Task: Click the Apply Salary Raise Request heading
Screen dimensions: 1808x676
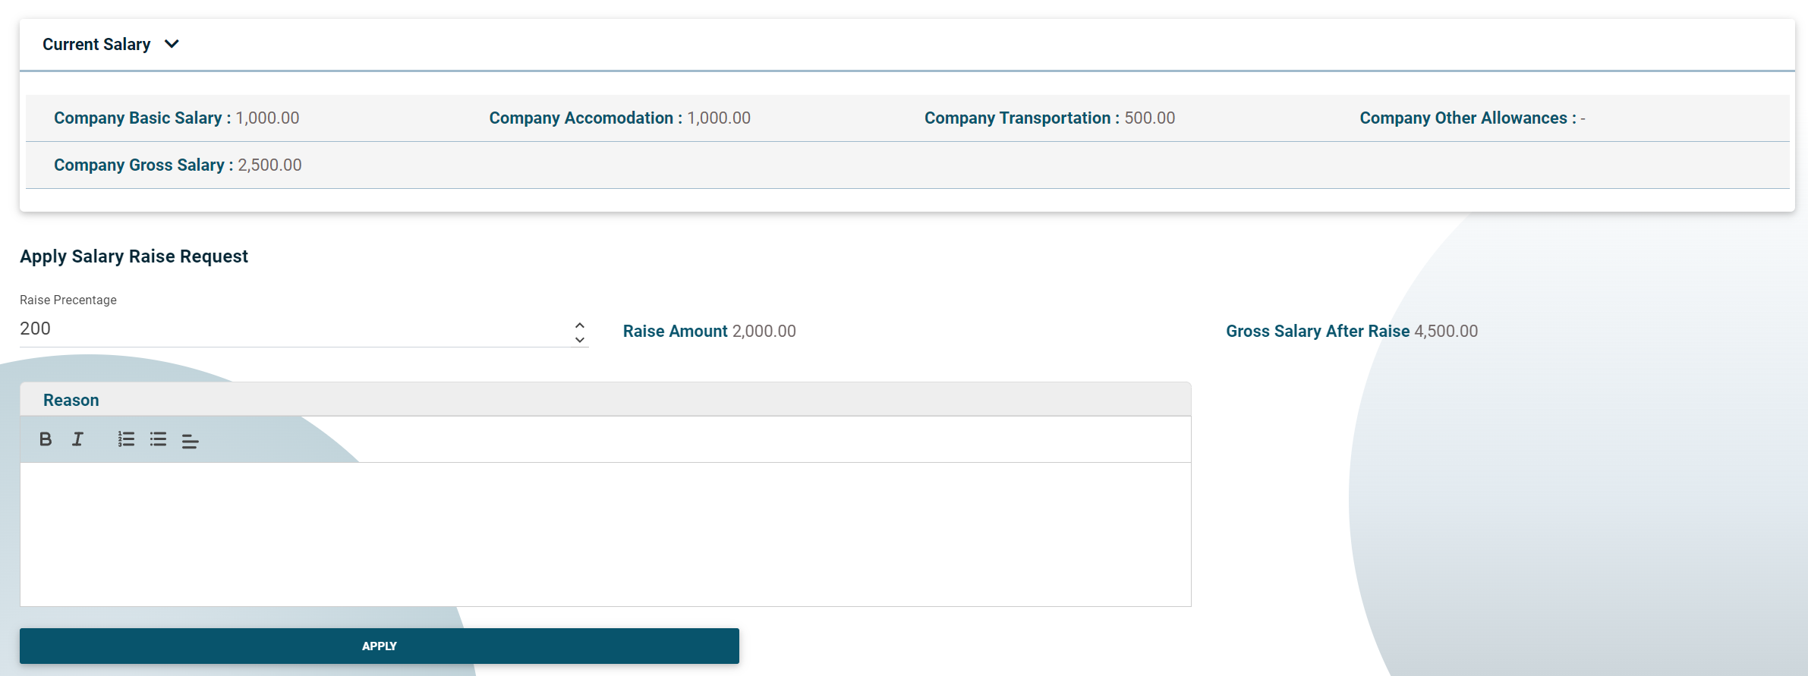Action: (134, 256)
